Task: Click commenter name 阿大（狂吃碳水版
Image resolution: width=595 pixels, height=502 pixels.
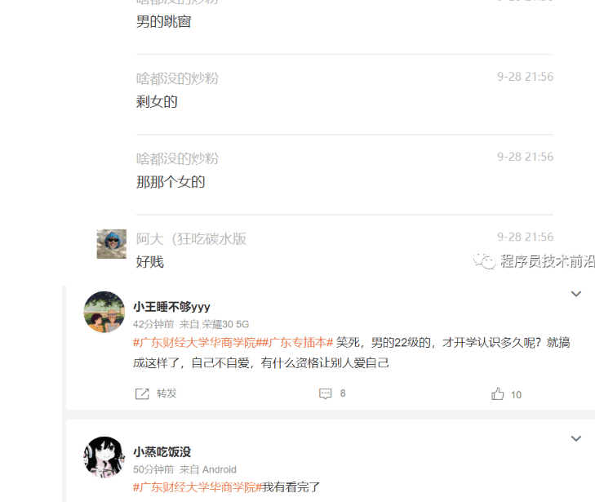Action: [191, 239]
